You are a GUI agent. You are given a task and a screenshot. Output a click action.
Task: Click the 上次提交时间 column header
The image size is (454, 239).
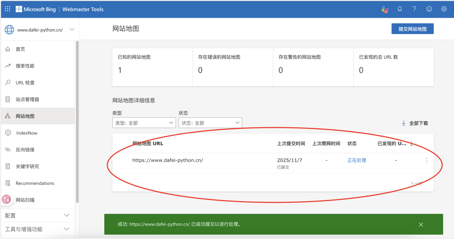tap(291, 143)
